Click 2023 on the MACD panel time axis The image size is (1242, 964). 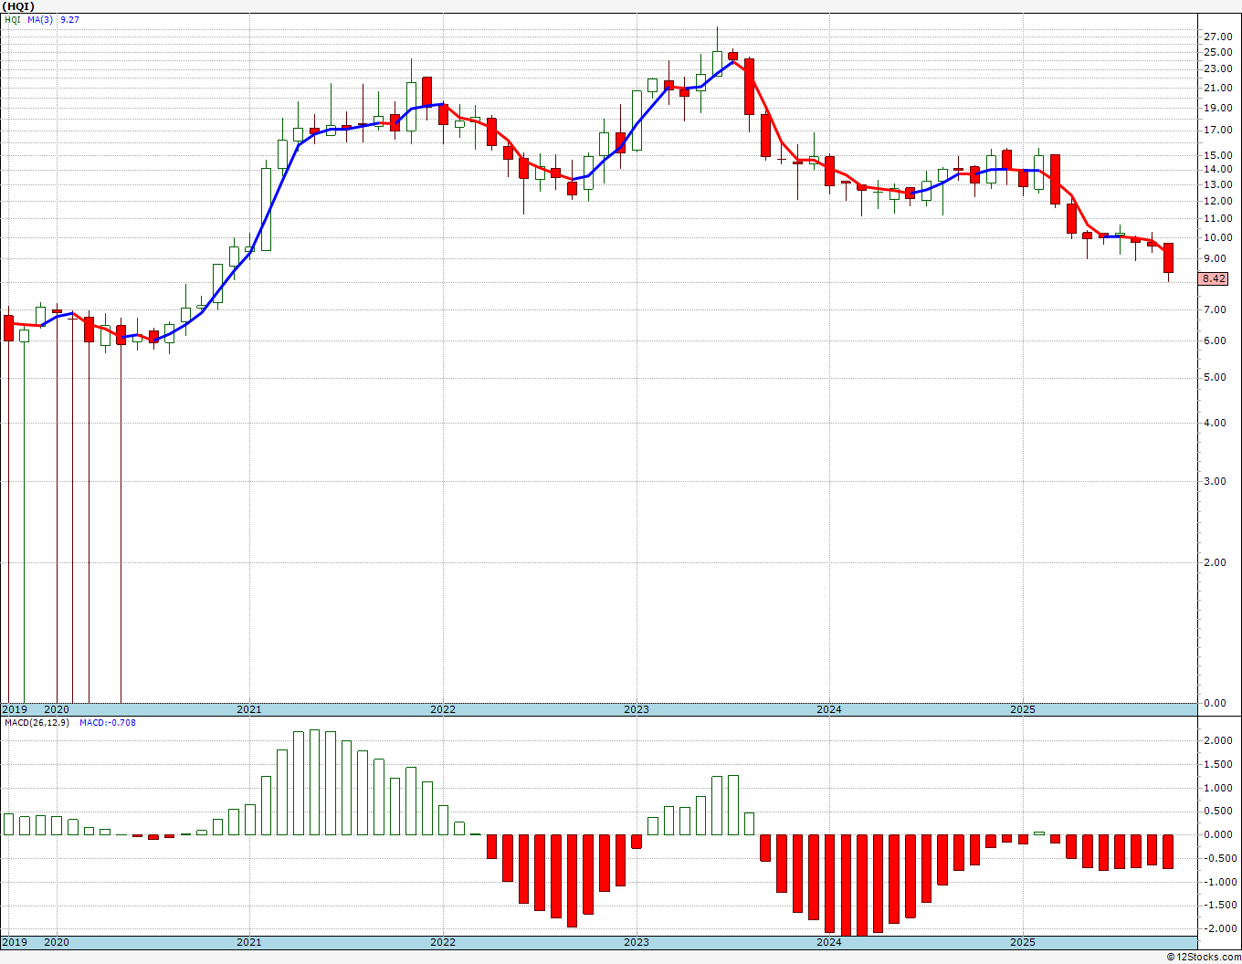click(x=637, y=943)
